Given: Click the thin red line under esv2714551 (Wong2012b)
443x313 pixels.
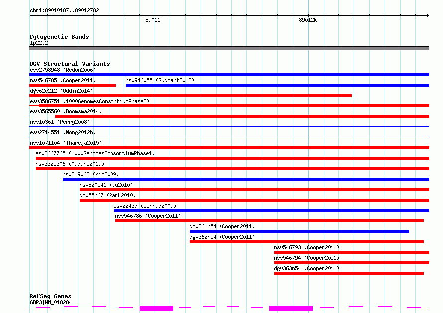Looking at the screenshot, I should tap(229, 137).
